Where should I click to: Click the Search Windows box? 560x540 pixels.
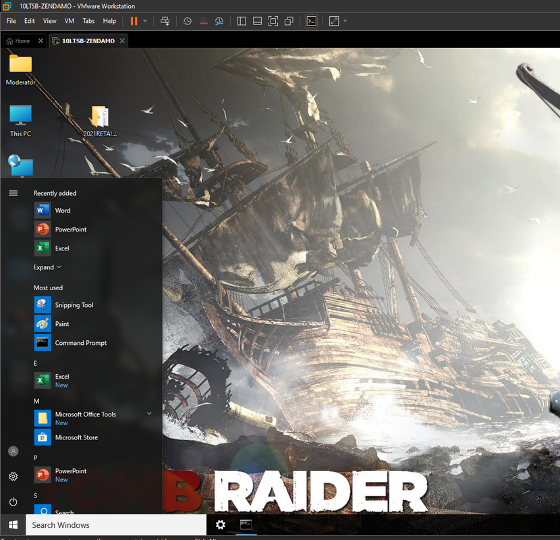point(116,524)
